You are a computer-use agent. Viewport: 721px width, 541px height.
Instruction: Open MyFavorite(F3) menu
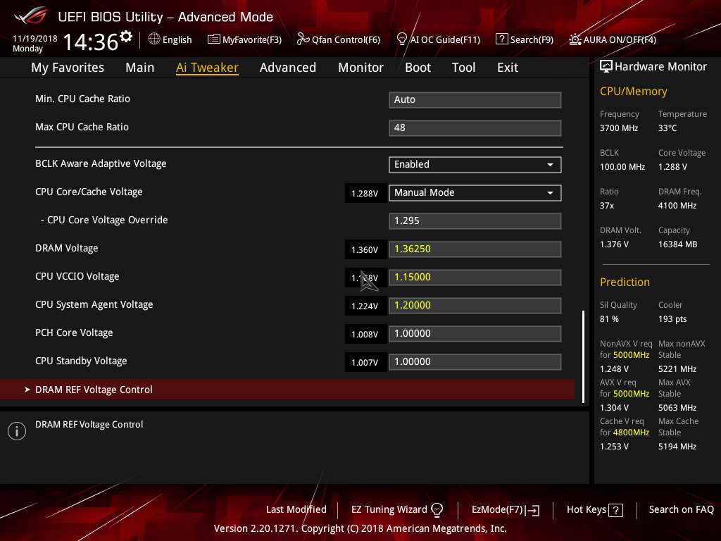click(x=252, y=39)
